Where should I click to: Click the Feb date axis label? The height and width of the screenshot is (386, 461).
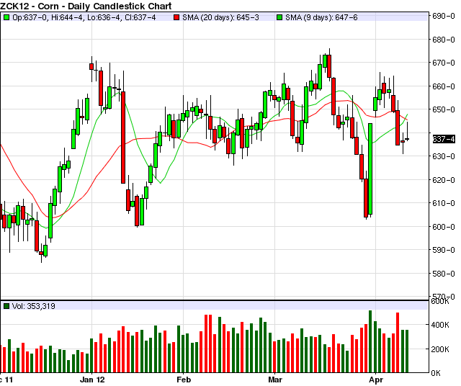[184, 380]
